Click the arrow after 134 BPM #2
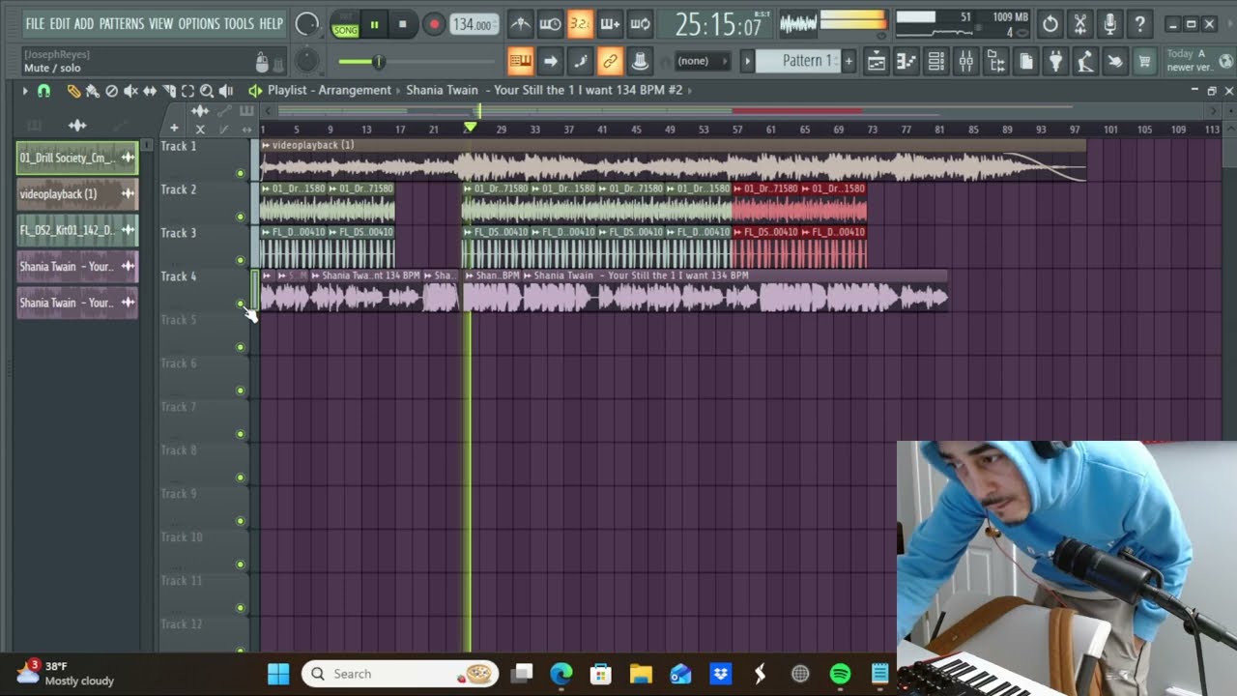The image size is (1237, 696). (x=692, y=90)
